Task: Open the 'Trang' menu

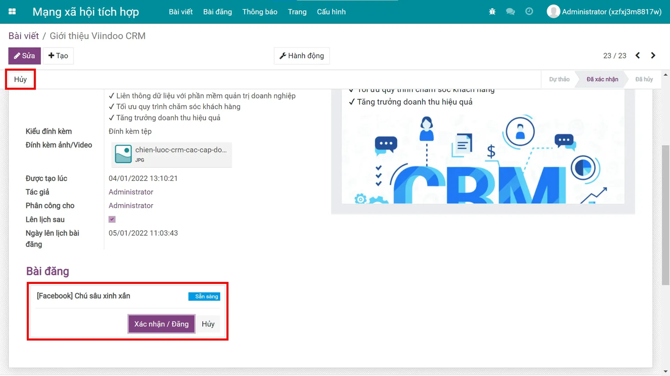Action: point(297,12)
